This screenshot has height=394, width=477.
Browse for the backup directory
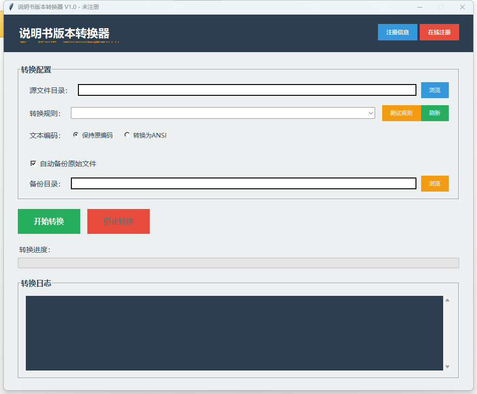pyautogui.click(x=434, y=184)
